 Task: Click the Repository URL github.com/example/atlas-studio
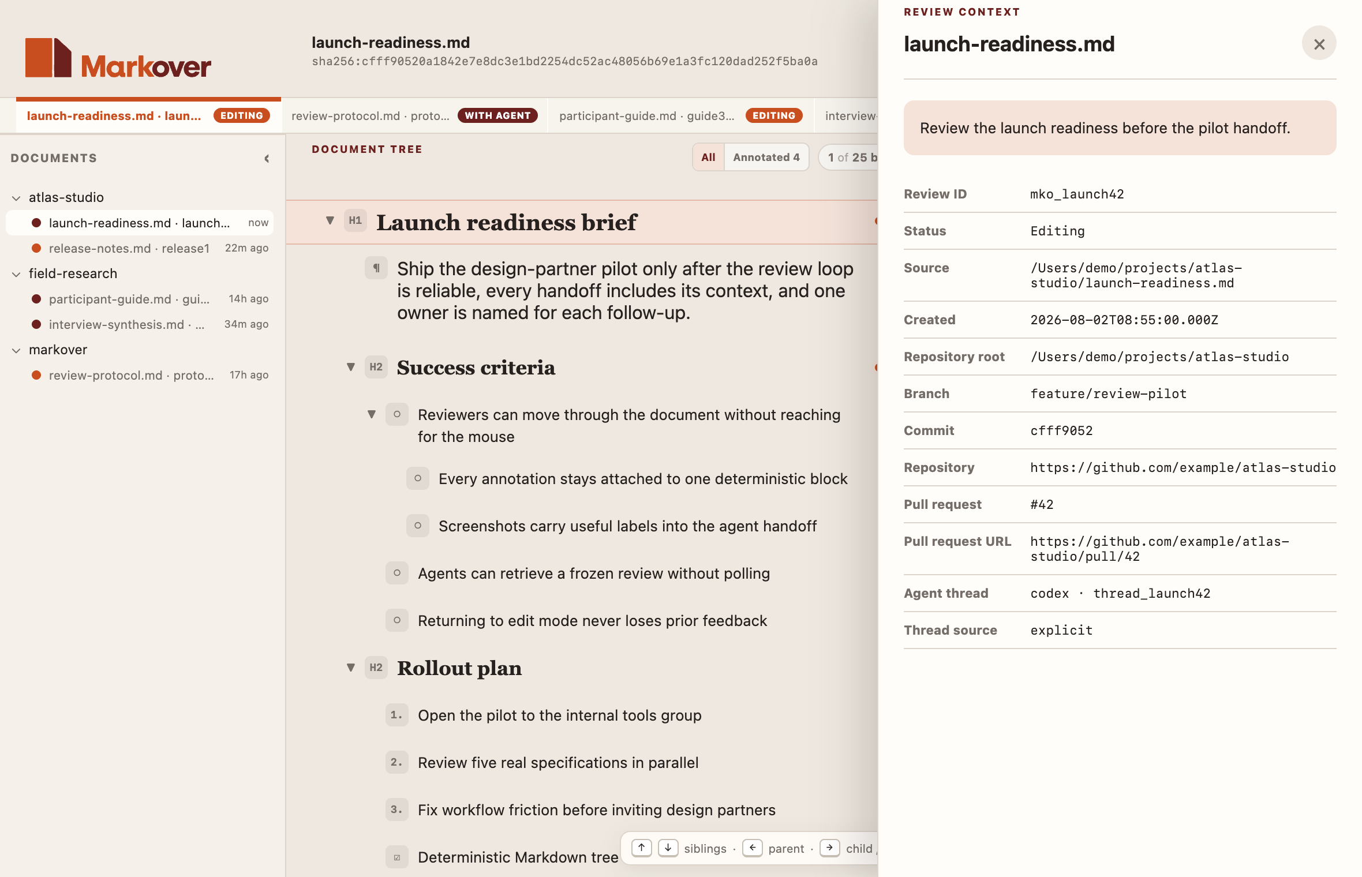point(1183,467)
